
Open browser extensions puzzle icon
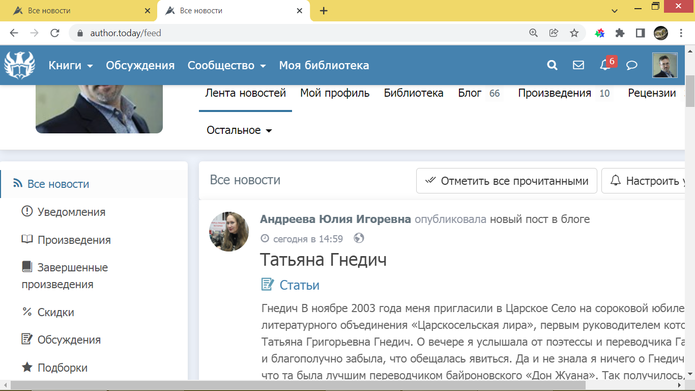tap(620, 33)
